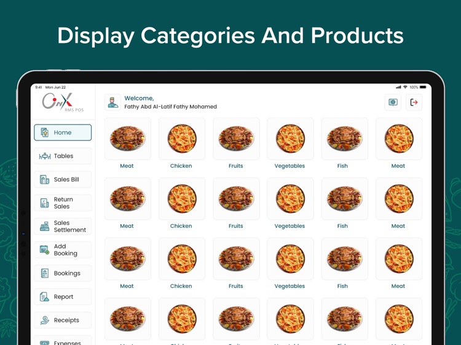The image size is (461, 345).
Task: Click first-row 'Chicken' label text
Action: [181, 166]
